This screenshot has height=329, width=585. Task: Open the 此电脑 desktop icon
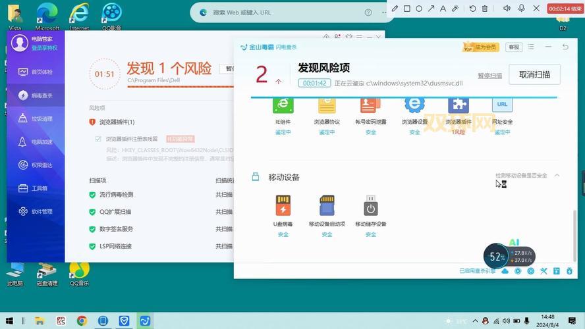tap(15, 274)
